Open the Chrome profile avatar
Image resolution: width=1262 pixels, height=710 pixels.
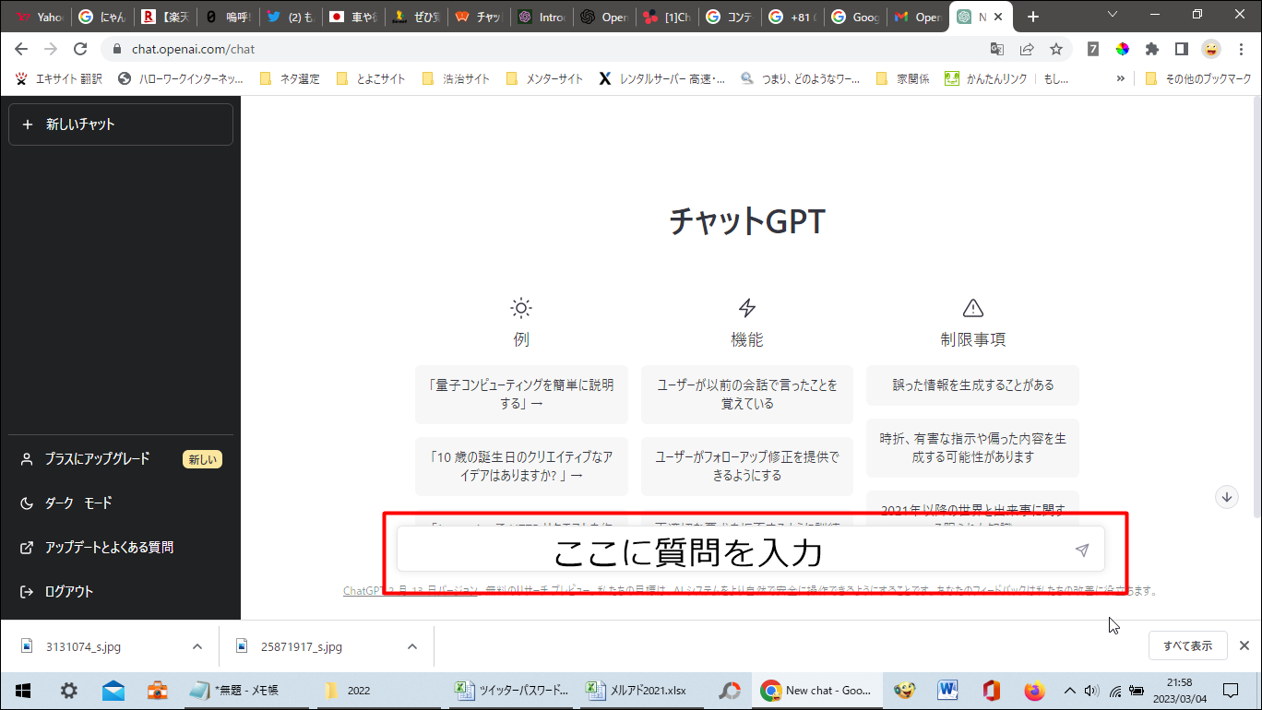1211,49
